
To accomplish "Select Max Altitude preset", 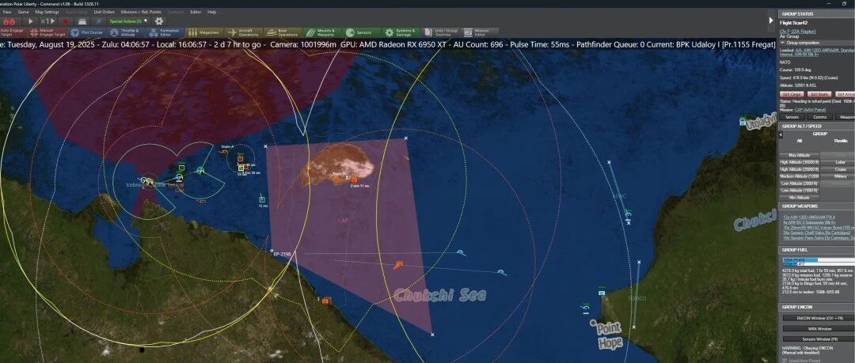I will click(x=800, y=155).
